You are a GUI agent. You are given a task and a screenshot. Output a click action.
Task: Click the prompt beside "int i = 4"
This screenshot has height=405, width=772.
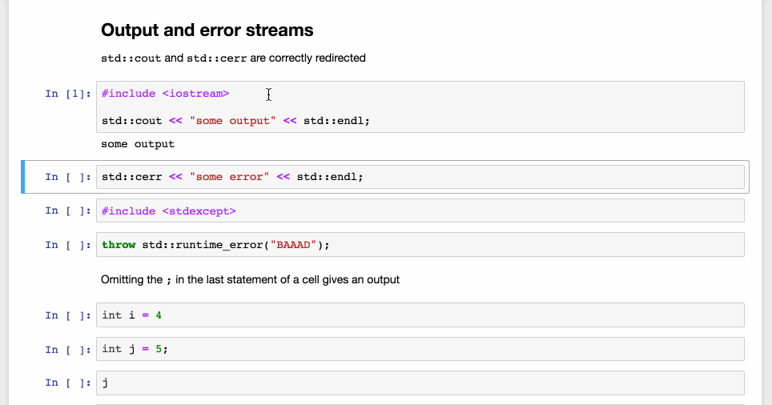[67, 315]
